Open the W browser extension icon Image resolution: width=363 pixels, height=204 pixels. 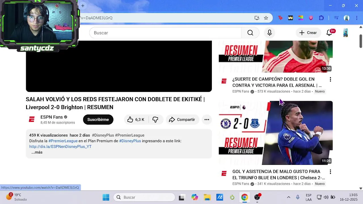[290, 18]
